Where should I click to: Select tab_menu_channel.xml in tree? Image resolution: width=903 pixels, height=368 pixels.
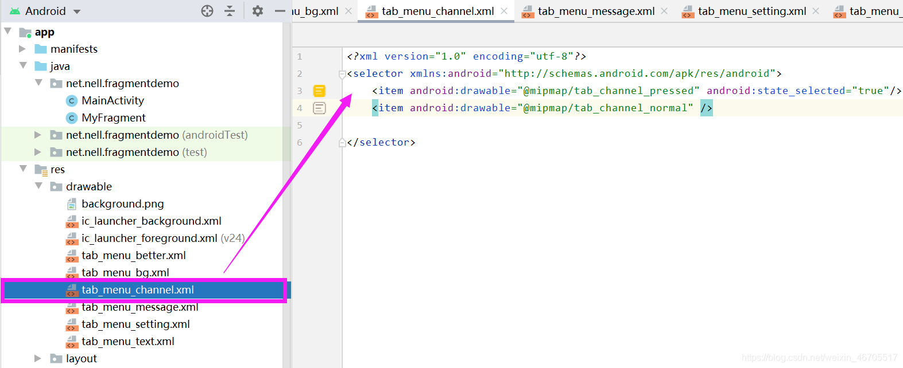tap(138, 289)
